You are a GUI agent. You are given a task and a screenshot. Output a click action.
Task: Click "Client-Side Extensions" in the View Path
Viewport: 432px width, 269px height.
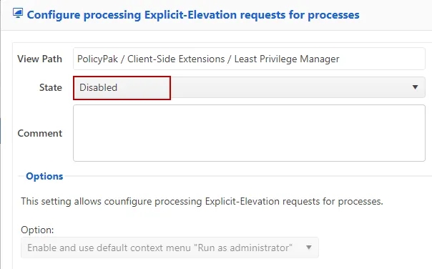(x=176, y=59)
